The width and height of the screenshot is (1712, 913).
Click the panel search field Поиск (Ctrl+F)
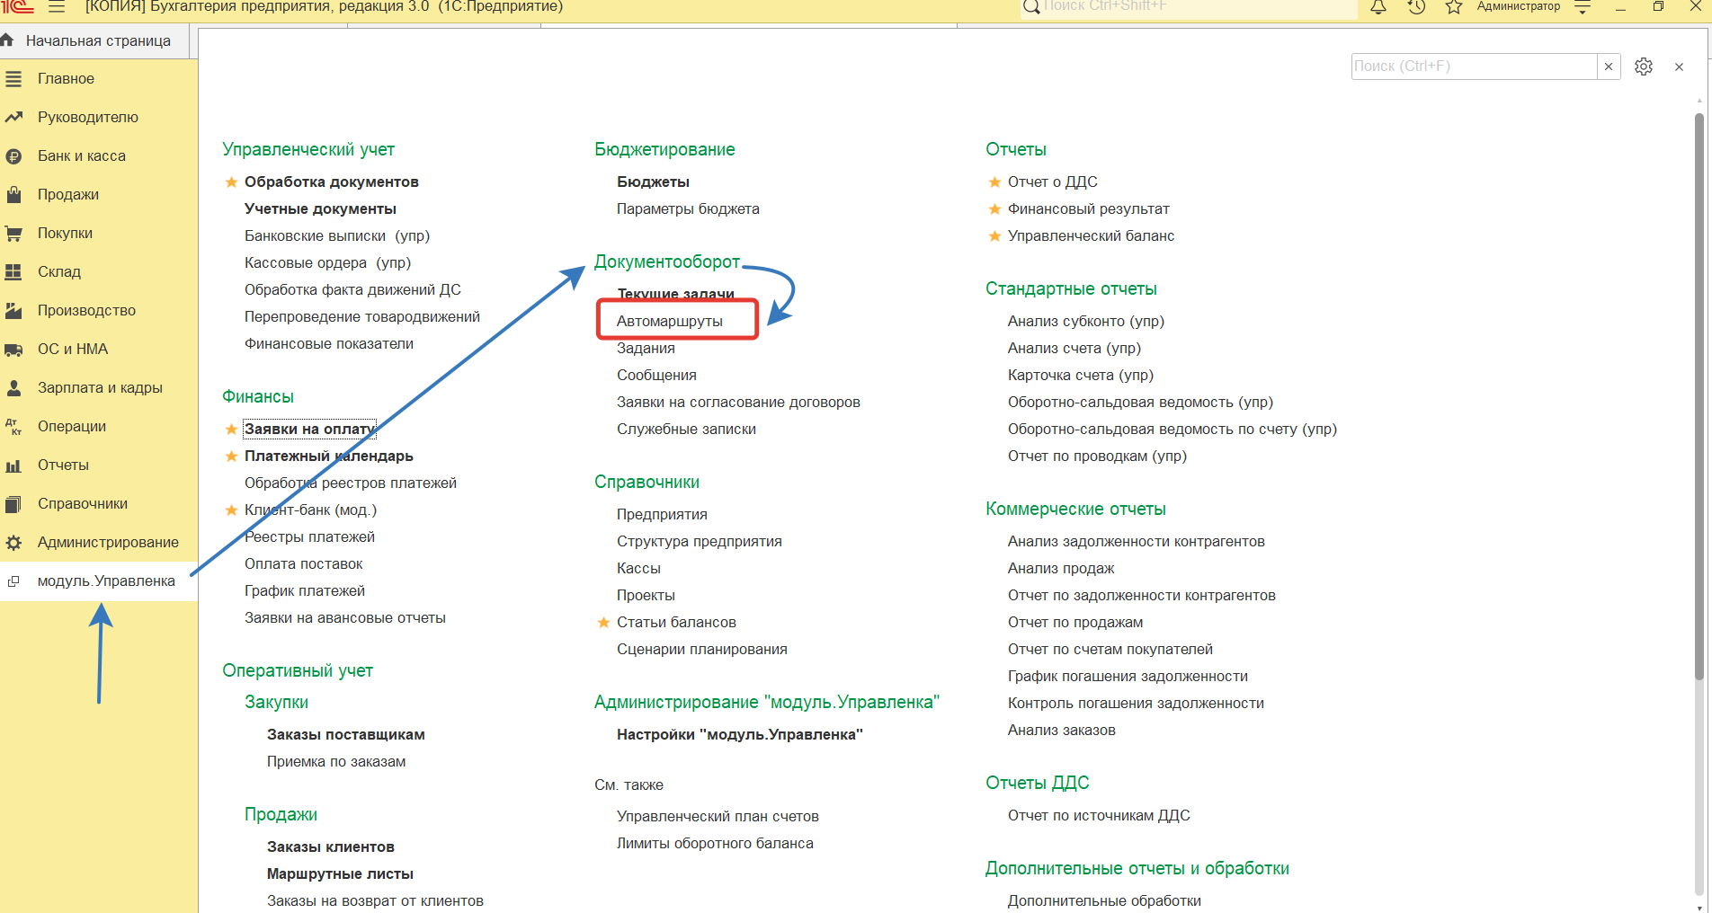coord(1475,66)
